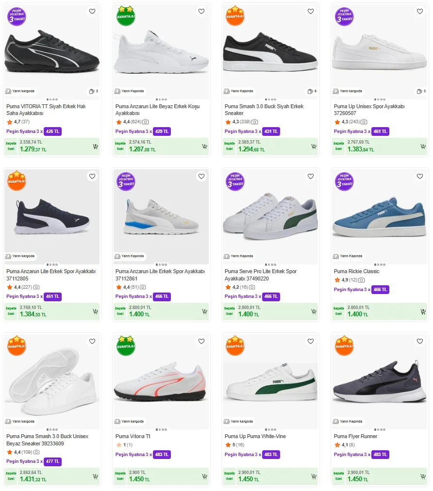Click image carousel dots on Puma Up White-Vine
The height and width of the screenshot is (491, 433).
click(270, 429)
